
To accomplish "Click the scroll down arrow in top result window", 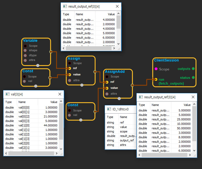I will [119, 44].
